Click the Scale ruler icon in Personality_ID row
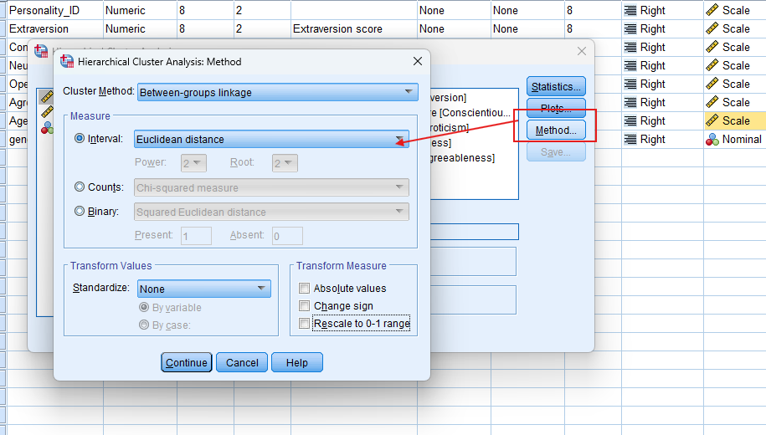Screen dimensions: 766x435 pyautogui.click(x=713, y=11)
